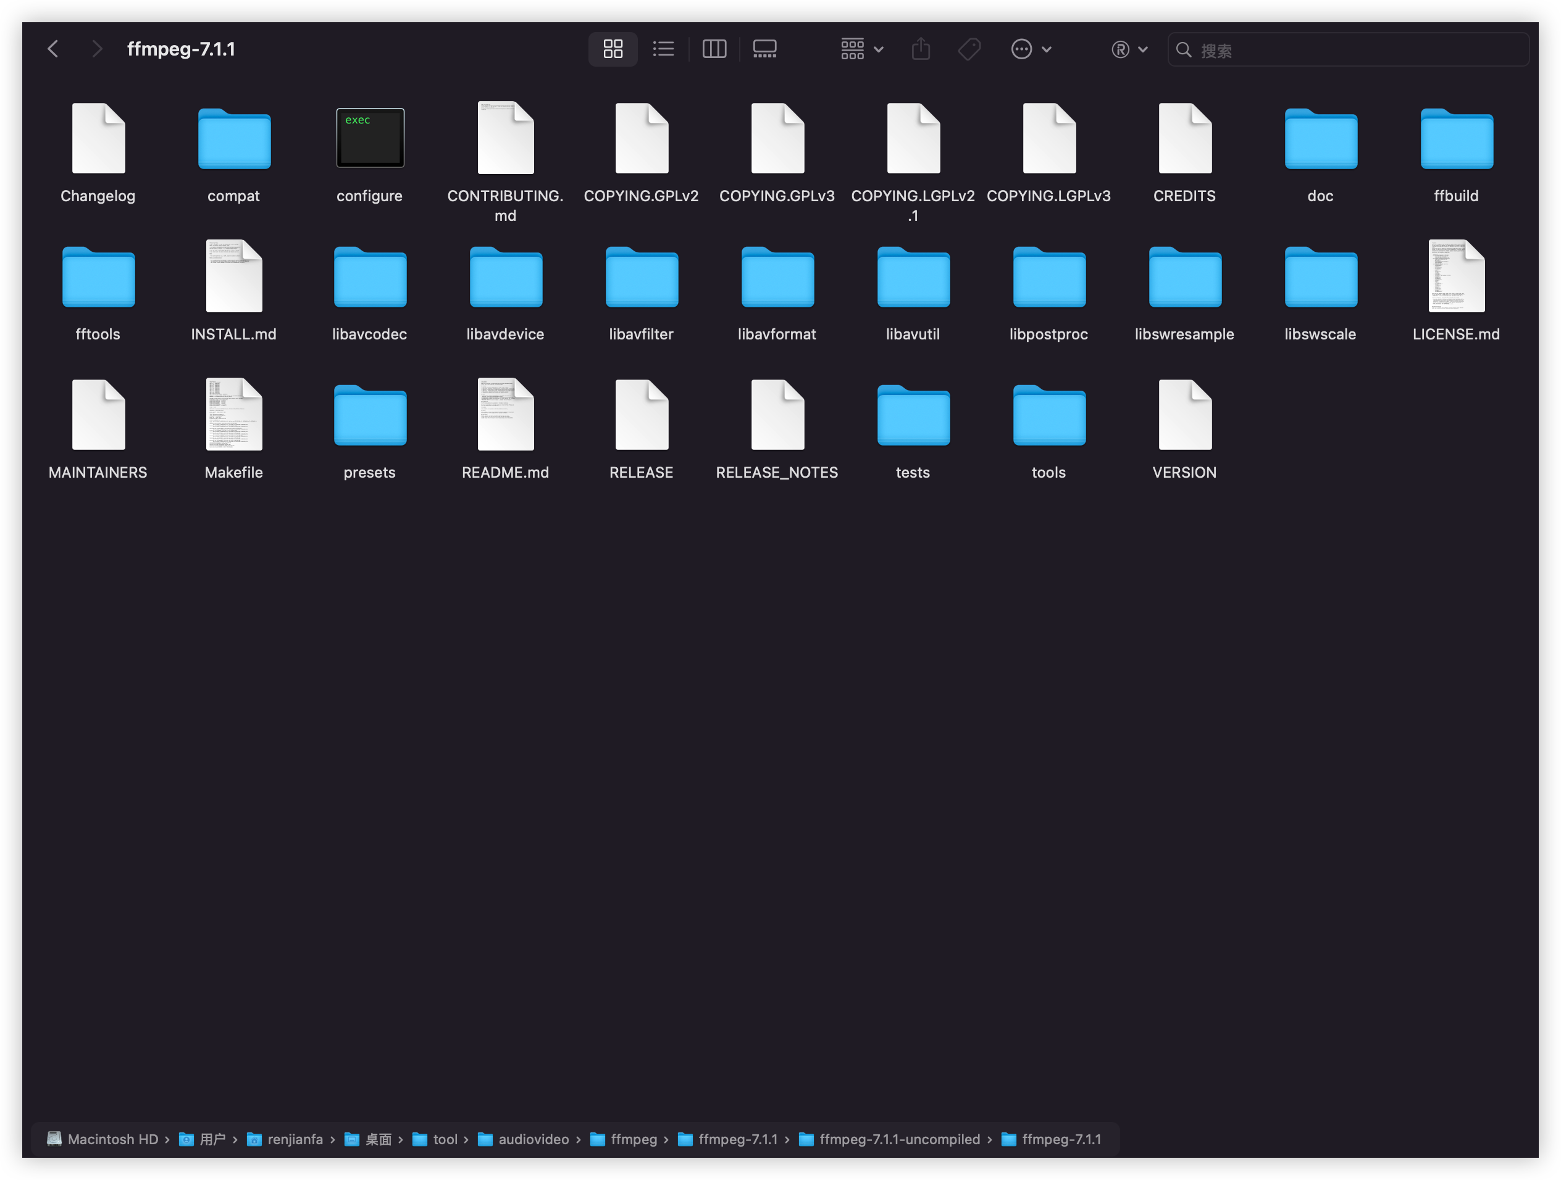The height and width of the screenshot is (1180, 1561).
Task: Click the back navigation arrow
Action: pyautogui.click(x=54, y=49)
